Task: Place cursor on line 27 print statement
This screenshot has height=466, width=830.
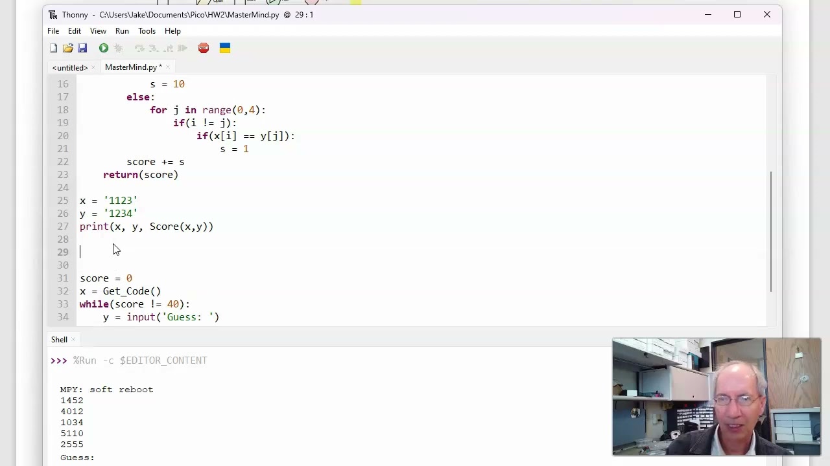Action: 147,227
